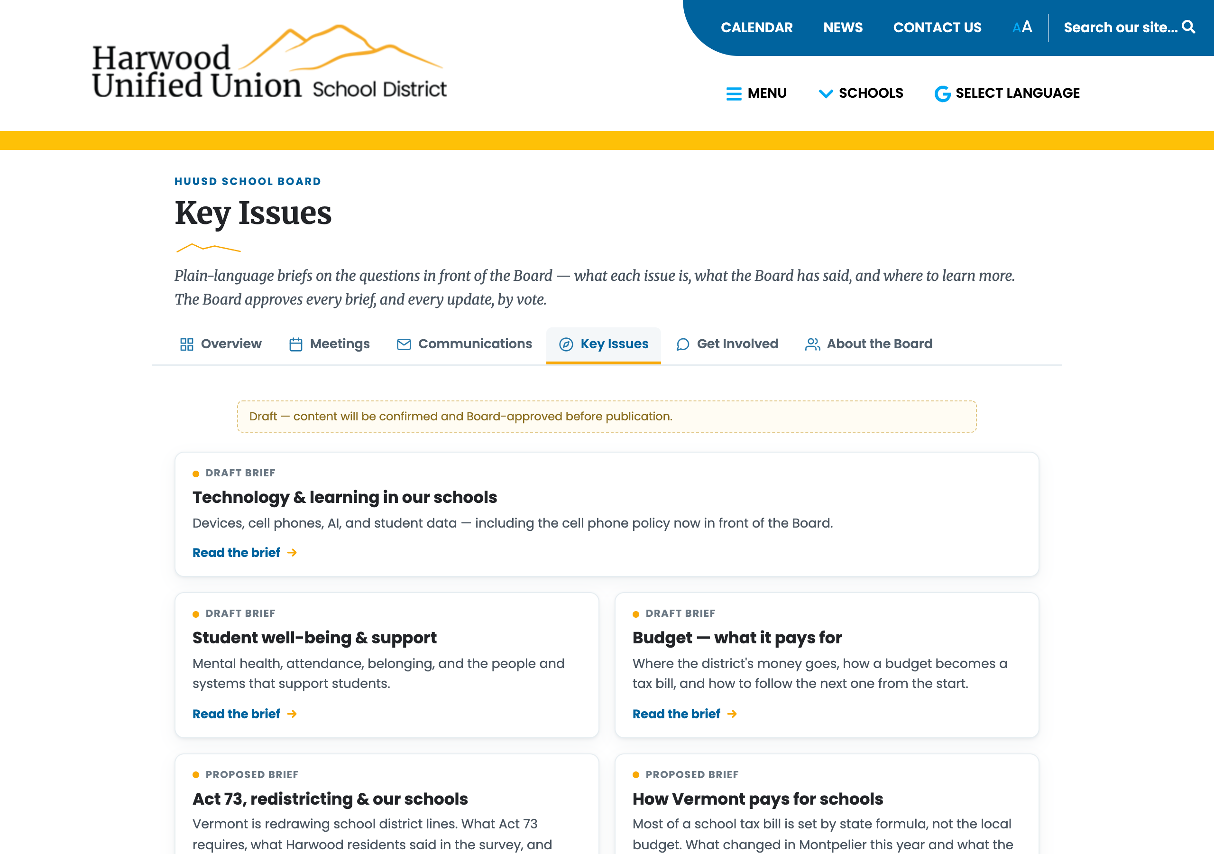Go to the NEWS page

[x=843, y=28]
